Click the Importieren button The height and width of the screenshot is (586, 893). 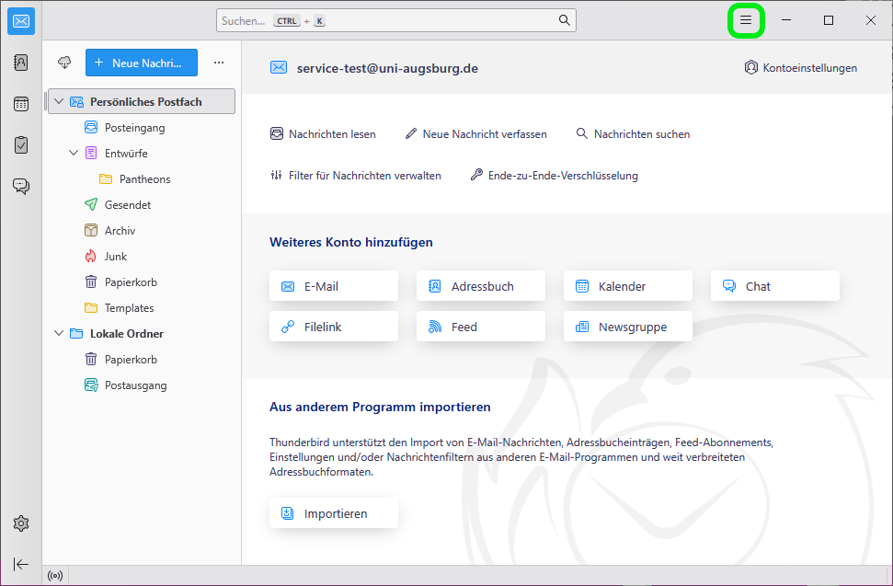[x=334, y=513]
